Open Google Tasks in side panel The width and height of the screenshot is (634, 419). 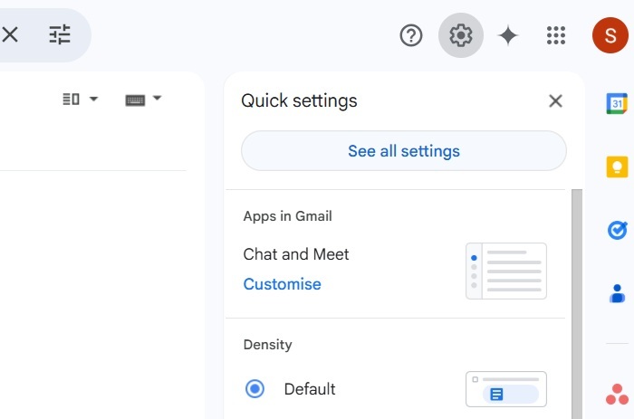click(x=617, y=230)
